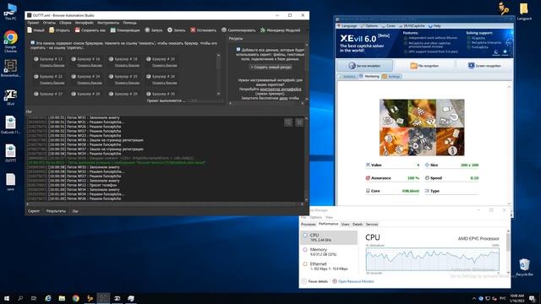Click the Запуск (Run) toolbar button

coord(154,30)
